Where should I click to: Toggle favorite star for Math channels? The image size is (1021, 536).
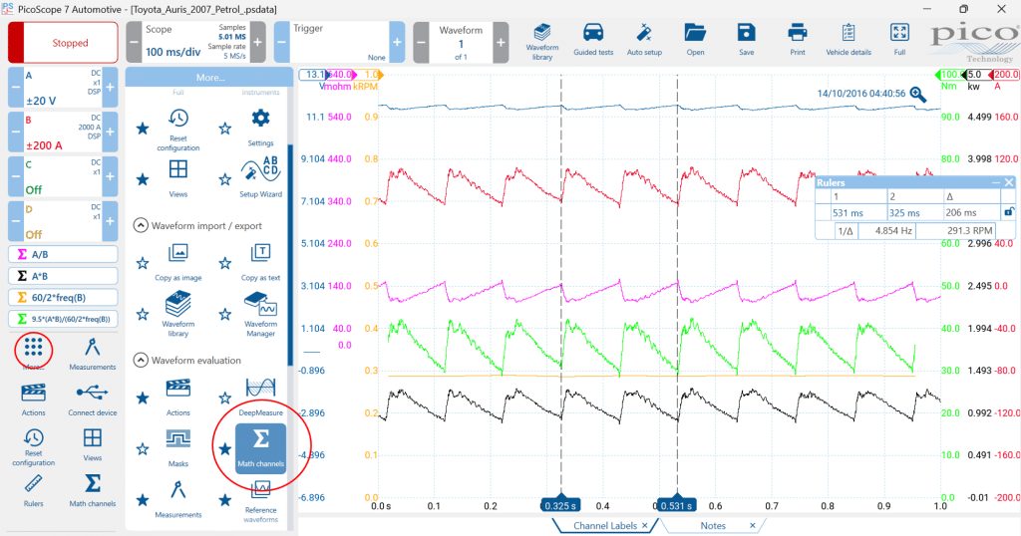(x=224, y=449)
